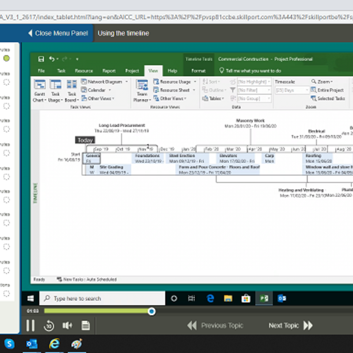The height and width of the screenshot is (353, 353).
Task: Click the Today marker on the timeline
Action: click(85, 140)
